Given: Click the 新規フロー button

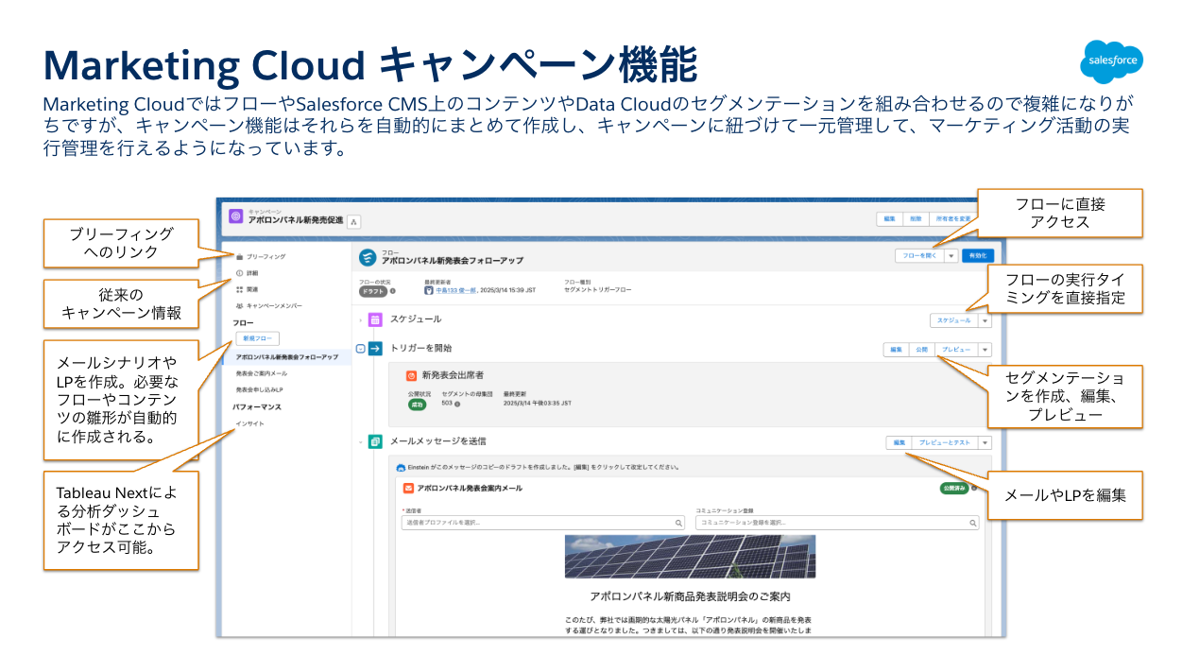Looking at the screenshot, I should click(257, 338).
